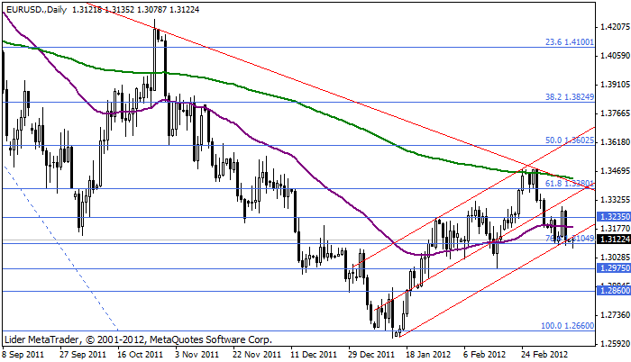The width and height of the screenshot is (631, 362).
Task: Select the 38.2 1.38249 Fibonacci label
Action: (570, 97)
